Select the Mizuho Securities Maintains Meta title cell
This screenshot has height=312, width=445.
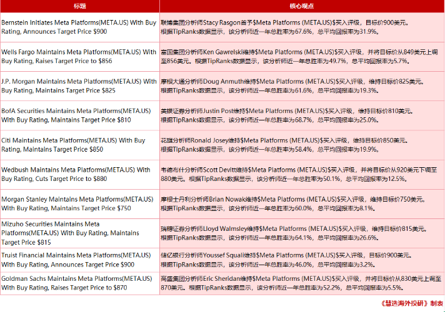(x=80, y=233)
